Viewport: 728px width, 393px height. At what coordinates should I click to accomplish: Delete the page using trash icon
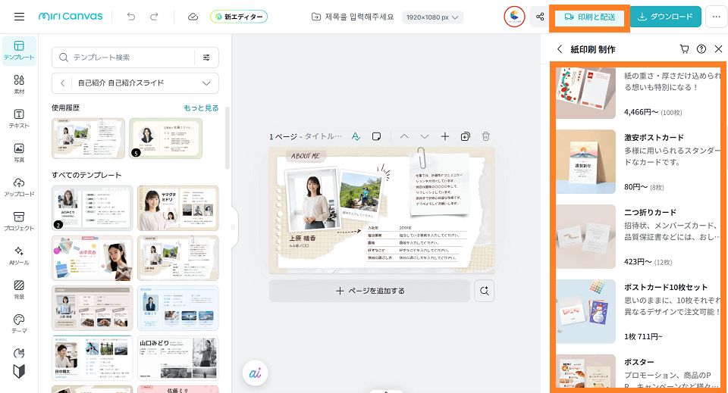486,136
